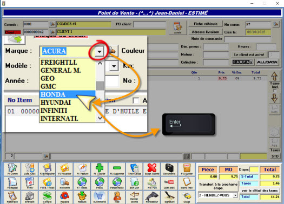Open the Modèle dropdown arrow
This screenshot has width=284, height=204.
point(114,66)
